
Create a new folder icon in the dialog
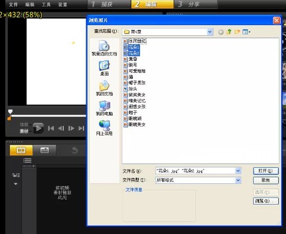coord(237,32)
